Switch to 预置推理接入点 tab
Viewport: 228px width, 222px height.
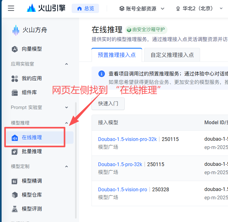117,55
